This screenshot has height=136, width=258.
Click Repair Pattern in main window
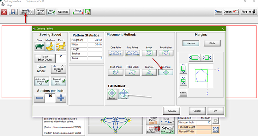click(x=153, y=121)
